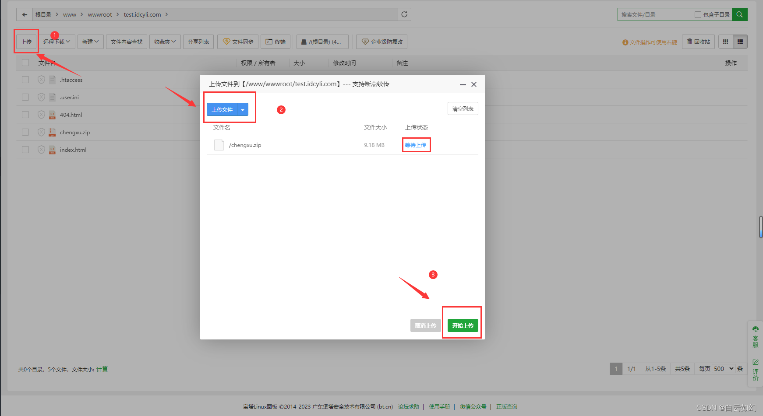
Task: Open enterprise tamper-proof (企业级防篡改)
Action: (382, 42)
